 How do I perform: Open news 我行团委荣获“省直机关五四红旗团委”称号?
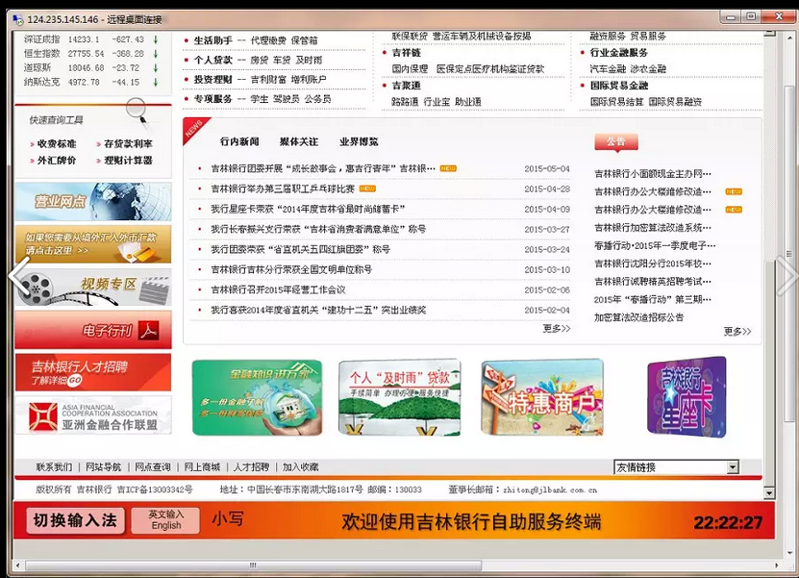pos(301,249)
